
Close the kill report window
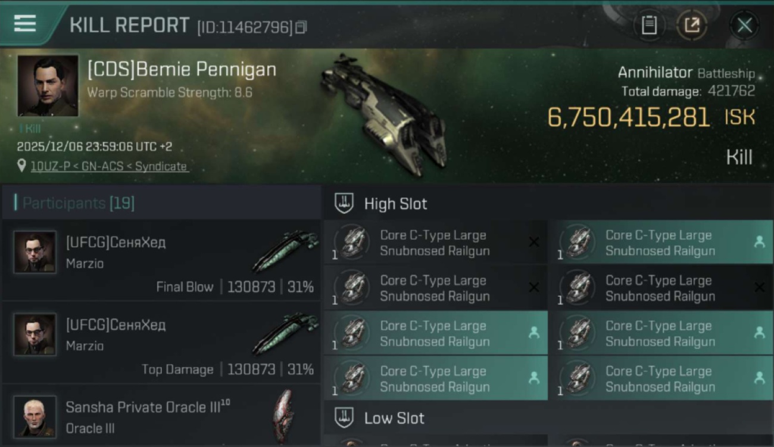point(744,25)
